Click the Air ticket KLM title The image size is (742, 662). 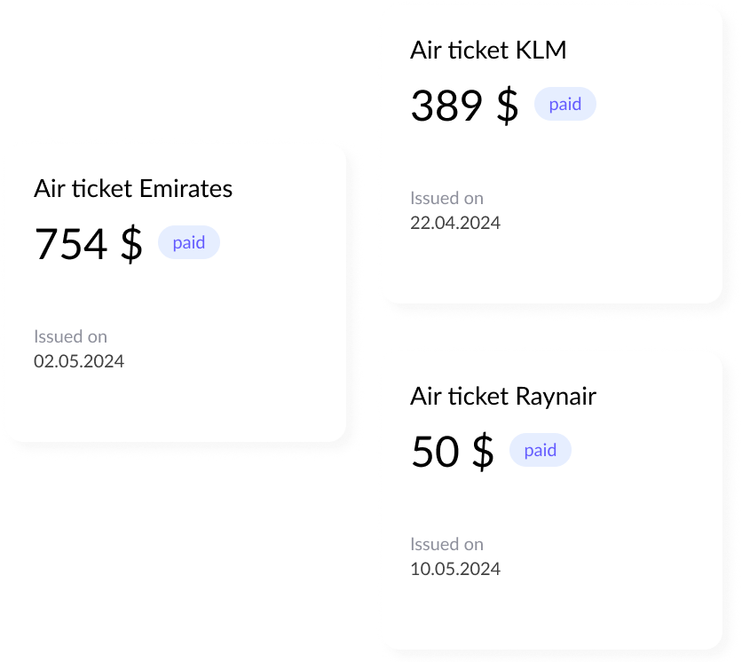(488, 51)
